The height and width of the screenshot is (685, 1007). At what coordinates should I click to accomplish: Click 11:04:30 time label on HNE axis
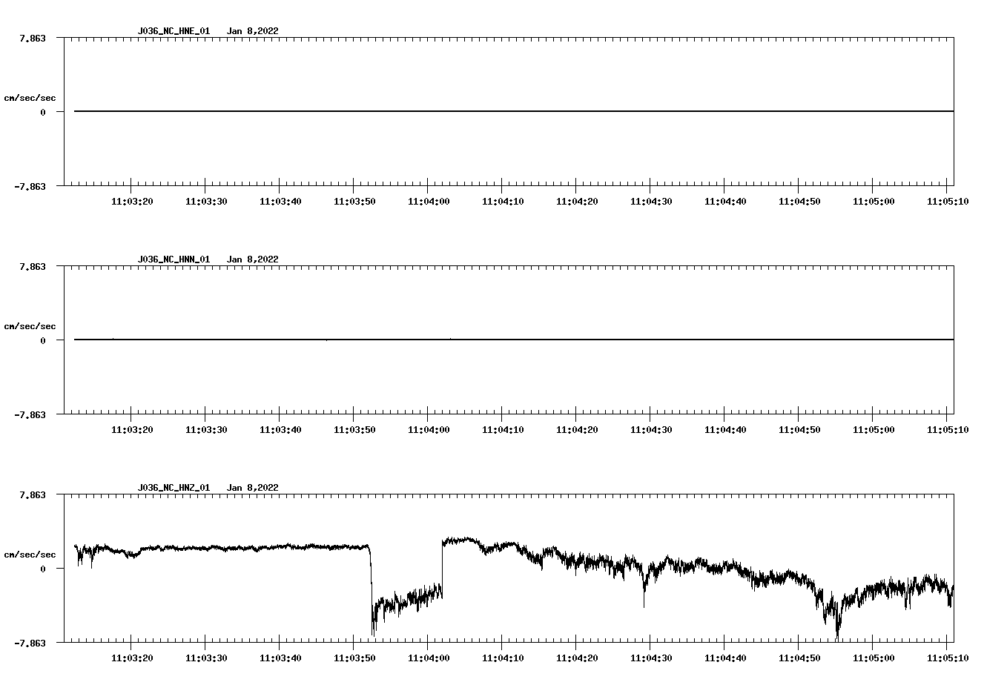coord(651,201)
